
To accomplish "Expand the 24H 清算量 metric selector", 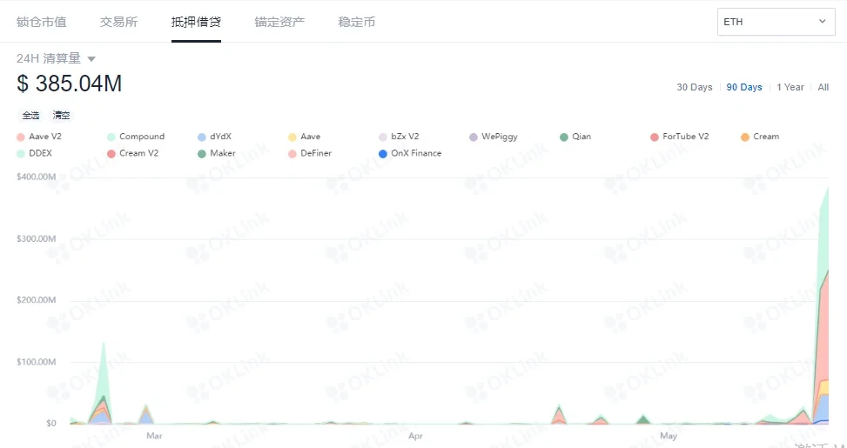I will click(91, 59).
